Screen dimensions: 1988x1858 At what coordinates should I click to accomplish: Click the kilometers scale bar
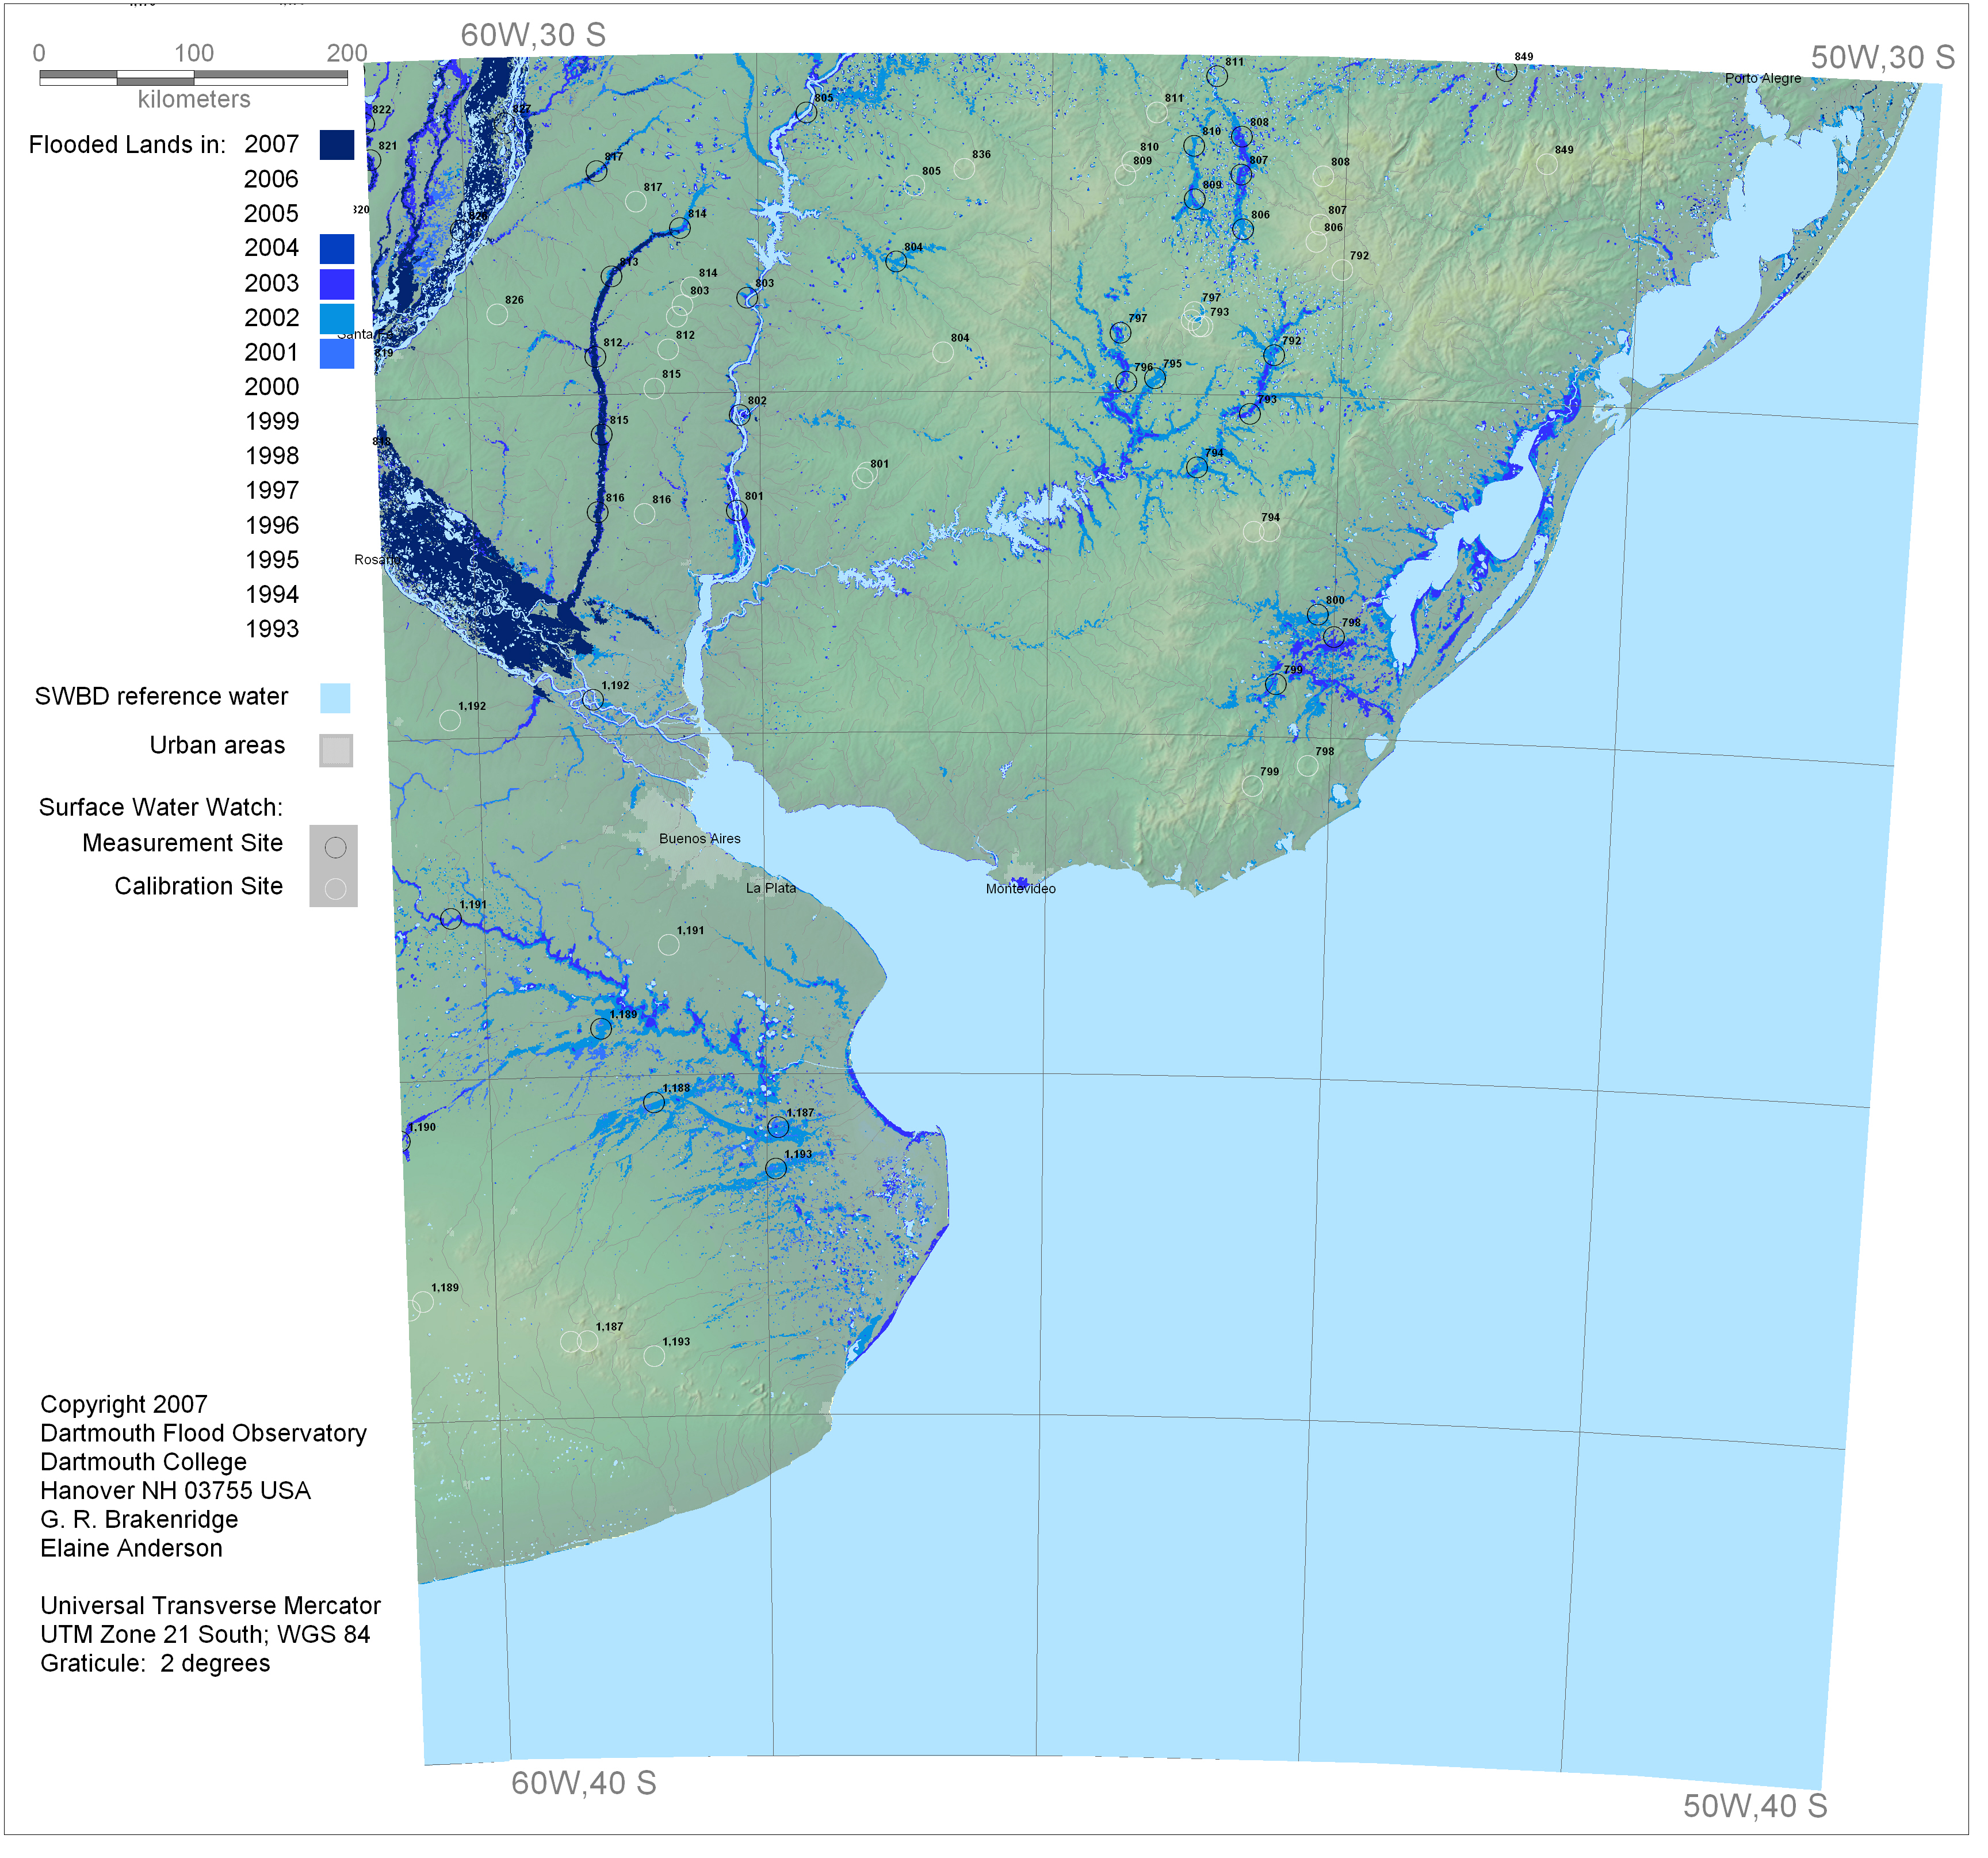click(x=193, y=77)
